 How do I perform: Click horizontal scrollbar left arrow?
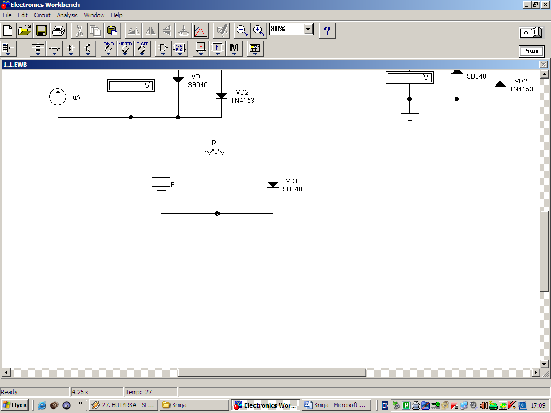(x=6, y=372)
